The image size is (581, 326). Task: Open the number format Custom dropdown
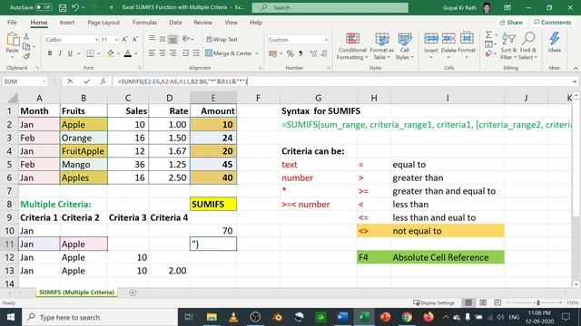326,40
